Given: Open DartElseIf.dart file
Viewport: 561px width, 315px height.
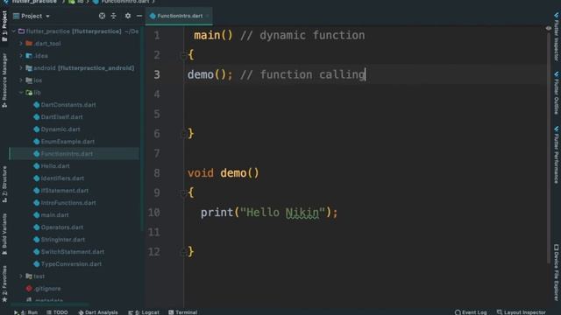Looking at the screenshot, I should pos(61,116).
